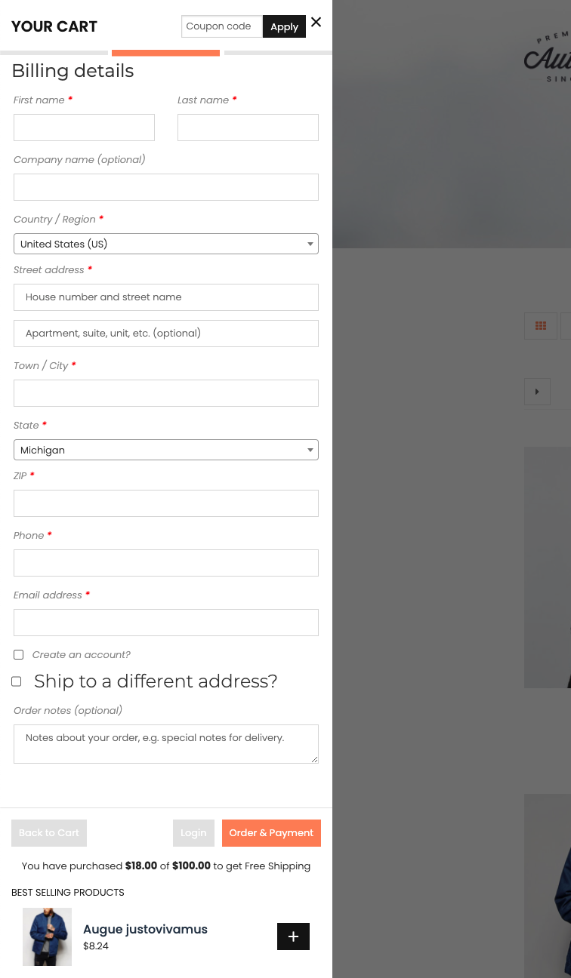Click the Apply coupon button
Image resolution: width=571 pixels, height=978 pixels.
[284, 26]
